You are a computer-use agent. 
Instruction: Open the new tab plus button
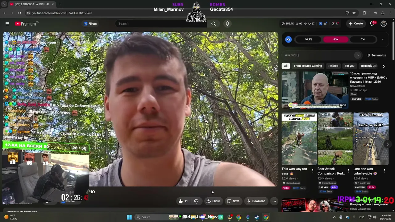coord(60,4)
